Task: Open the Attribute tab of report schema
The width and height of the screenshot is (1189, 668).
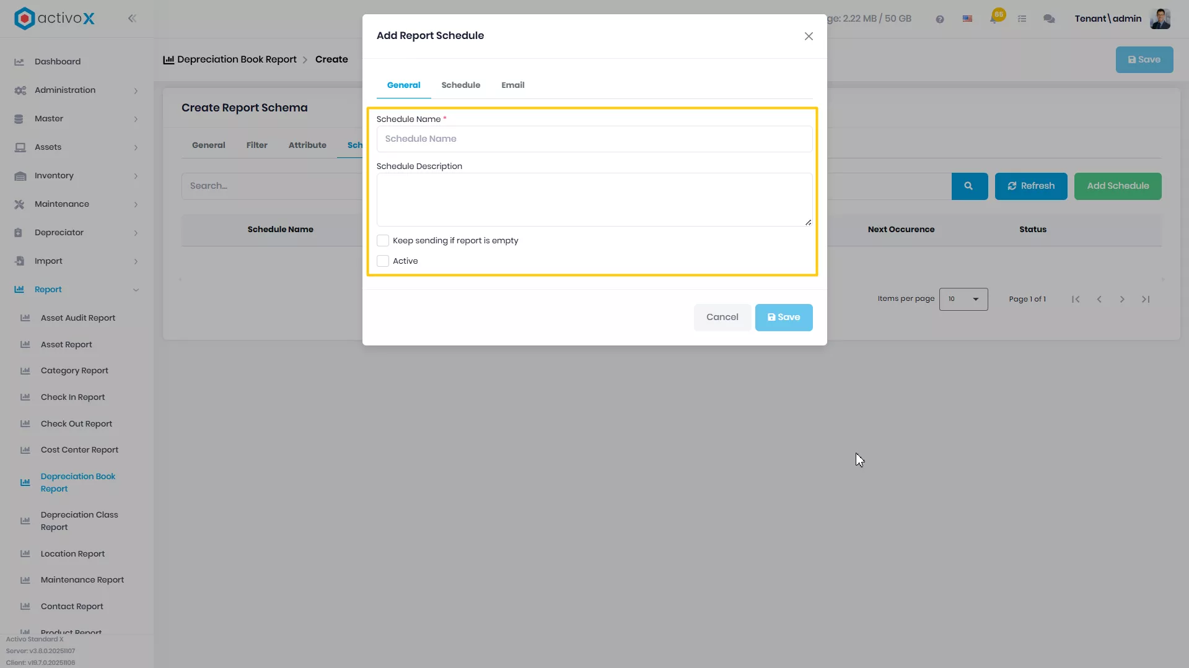Action: click(x=307, y=145)
